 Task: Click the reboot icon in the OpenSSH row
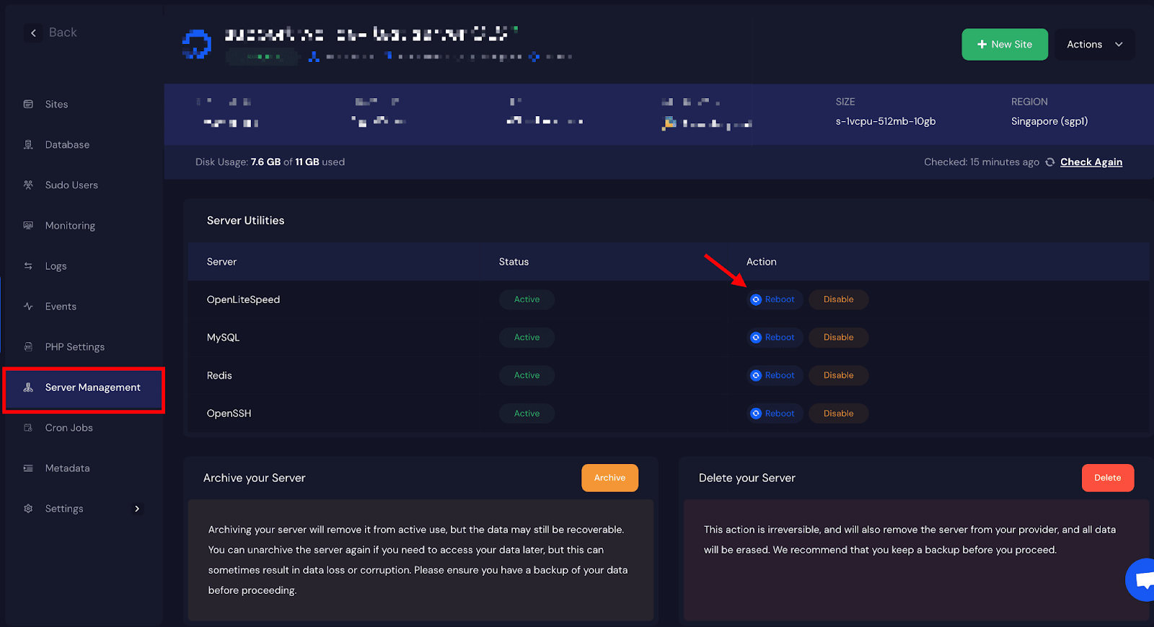pyautogui.click(x=756, y=413)
